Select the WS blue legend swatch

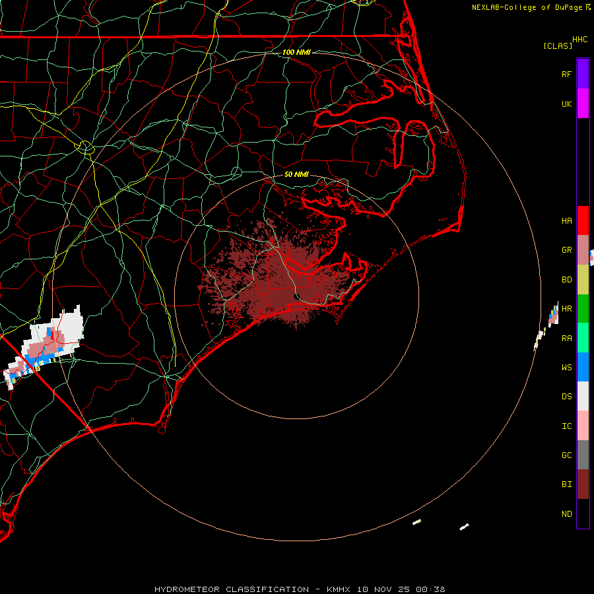[x=583, y=367]
